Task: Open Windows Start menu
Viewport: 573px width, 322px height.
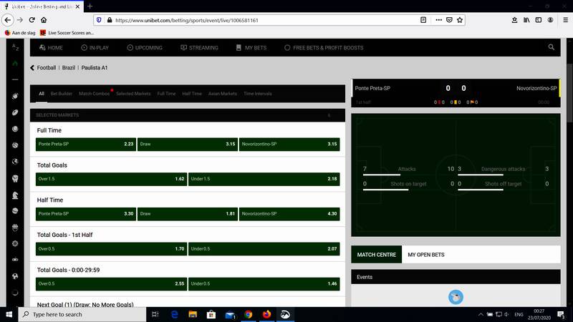Action: (9, 314)
